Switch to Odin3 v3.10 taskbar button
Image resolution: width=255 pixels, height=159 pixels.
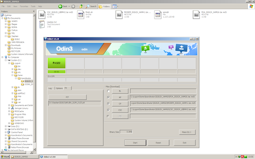tap(53, 157)
